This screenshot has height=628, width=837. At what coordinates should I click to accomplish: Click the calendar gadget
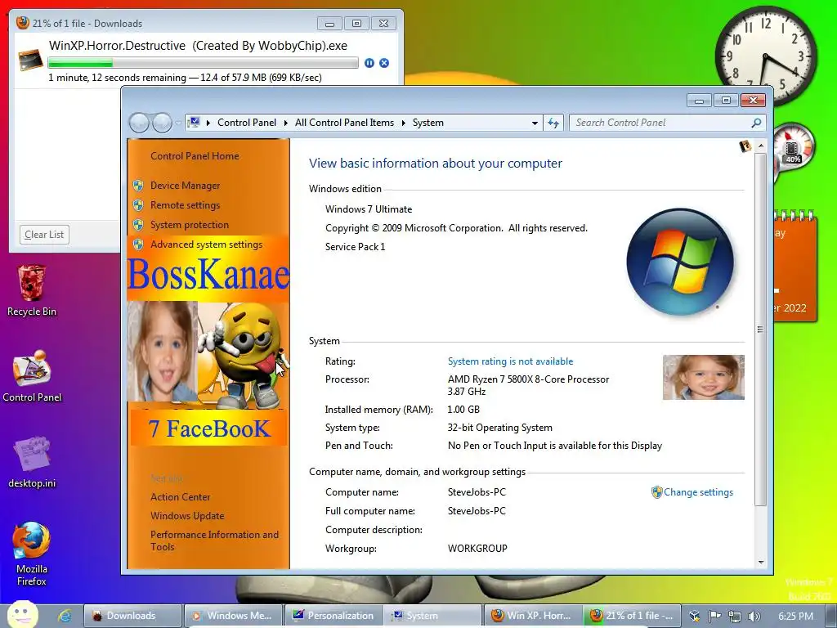click(x=795, y=266)
